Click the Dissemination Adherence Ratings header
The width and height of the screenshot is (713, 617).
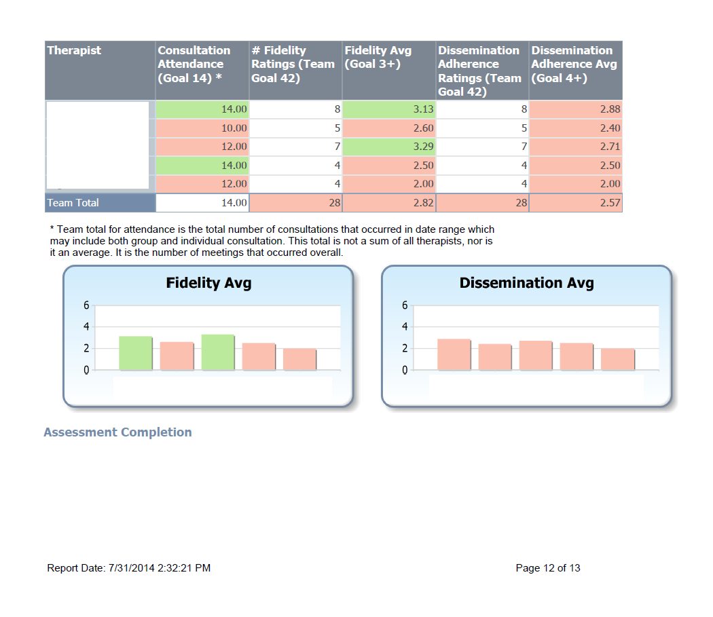point(482,70)
